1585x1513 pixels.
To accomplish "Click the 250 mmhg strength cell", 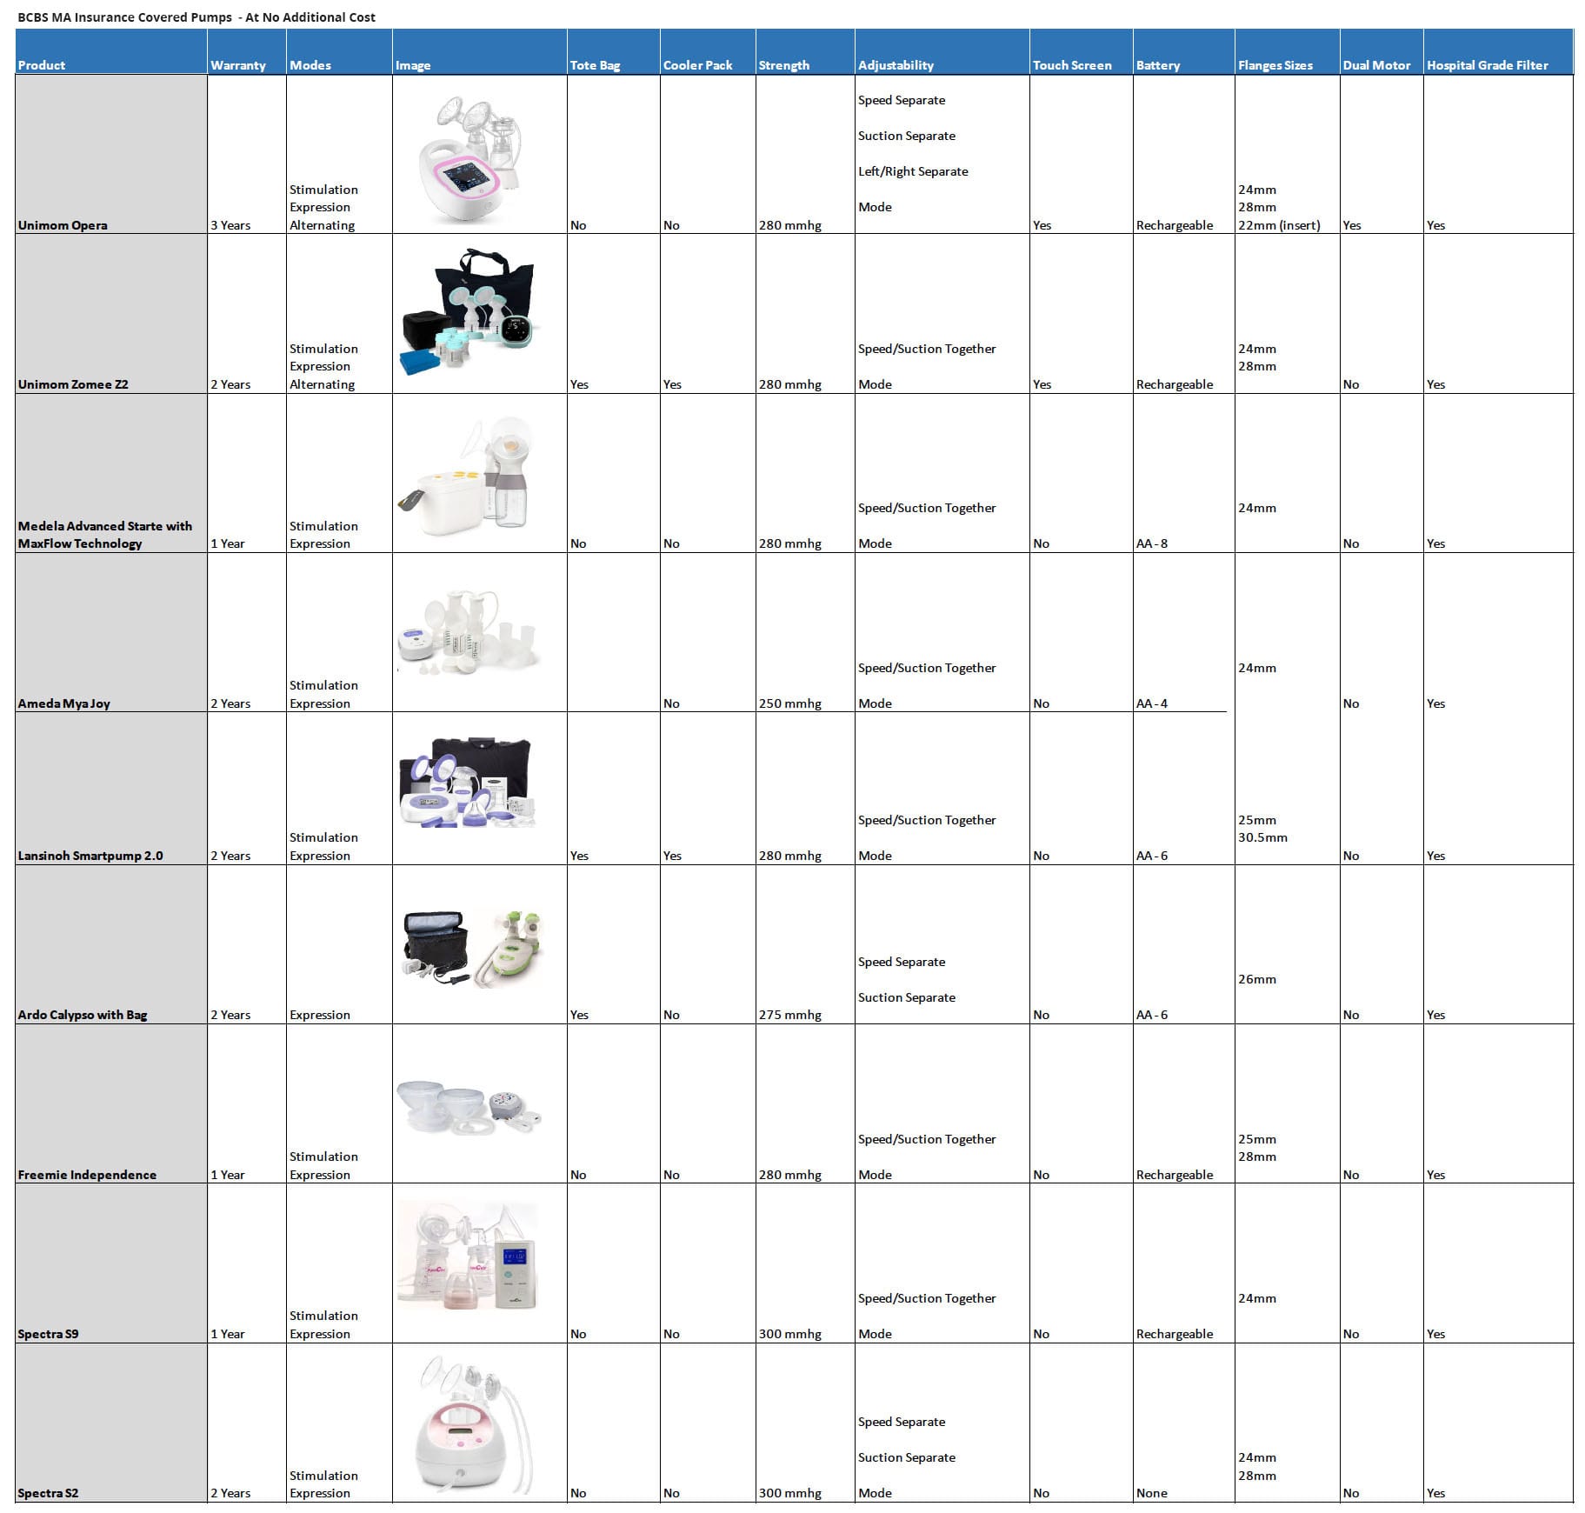I will tap(789, 703).
